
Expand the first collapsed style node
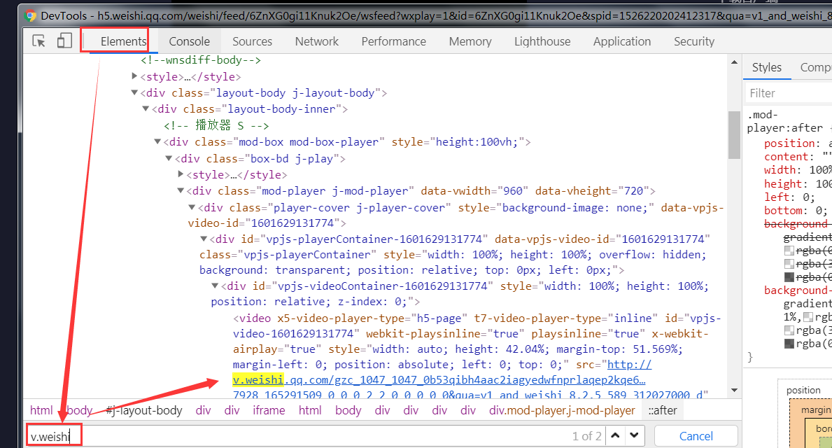(x=135, y=76)
